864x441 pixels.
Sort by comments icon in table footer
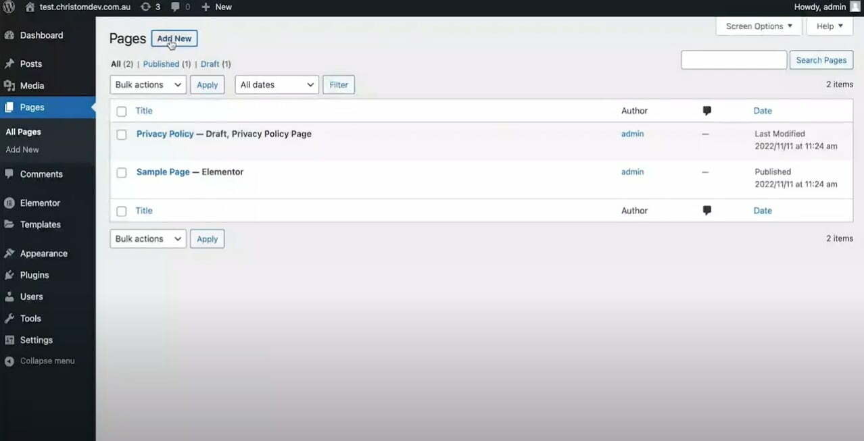click(x=706, y=211)
